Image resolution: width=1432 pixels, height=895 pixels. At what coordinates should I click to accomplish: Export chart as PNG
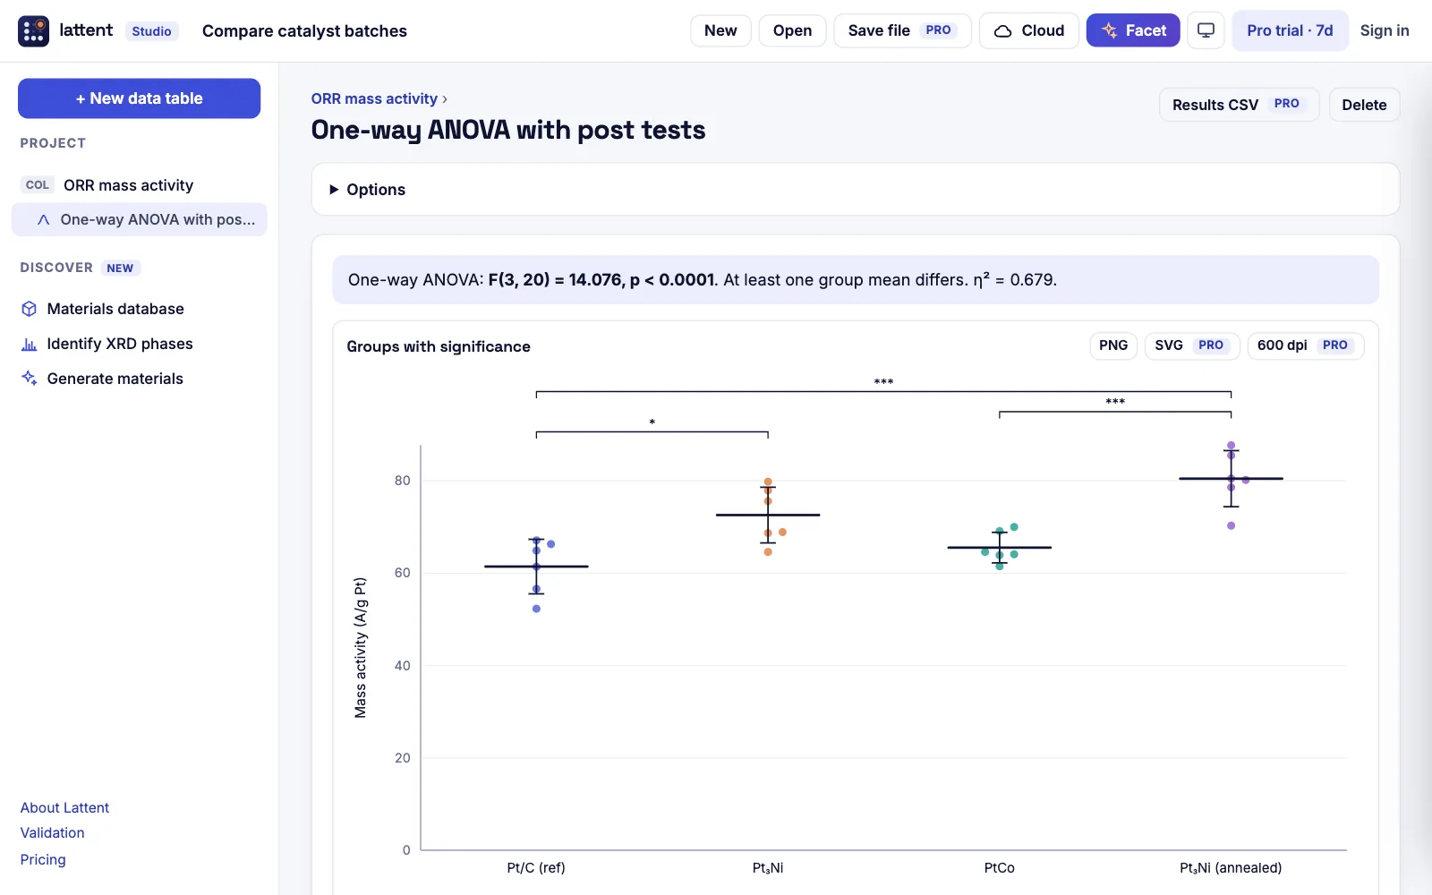(x=1113, y=345)
